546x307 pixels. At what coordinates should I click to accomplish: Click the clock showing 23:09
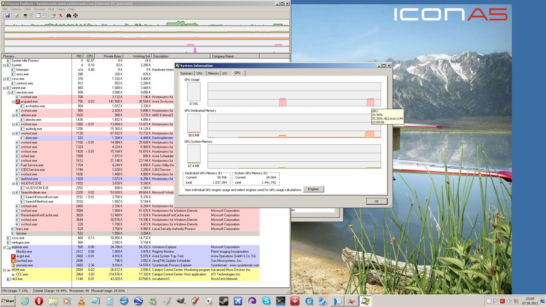pyautogui.click(x=530, y=299)
